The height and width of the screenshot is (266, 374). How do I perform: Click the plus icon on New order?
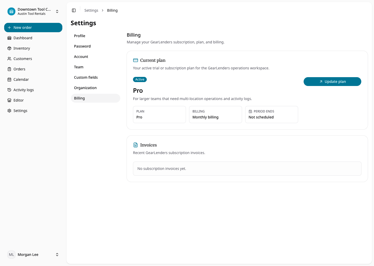pos(9,28)
